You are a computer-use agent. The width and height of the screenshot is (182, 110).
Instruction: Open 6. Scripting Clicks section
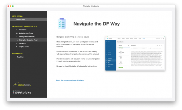(29, 47)
